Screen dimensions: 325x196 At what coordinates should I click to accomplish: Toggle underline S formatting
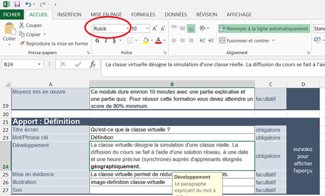(x=114, y=40)
